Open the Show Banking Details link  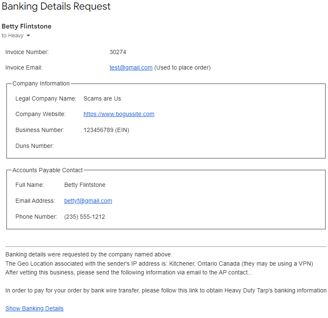34,308
